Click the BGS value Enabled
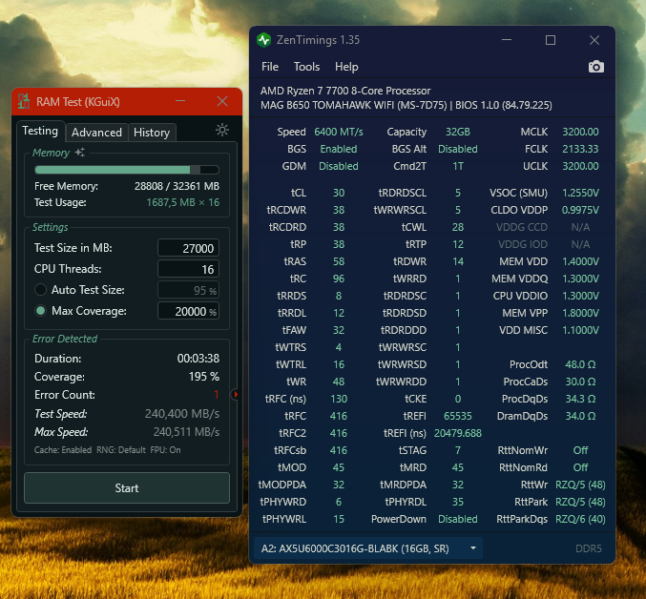Screen dimensions: 646x599 [339, 149]
